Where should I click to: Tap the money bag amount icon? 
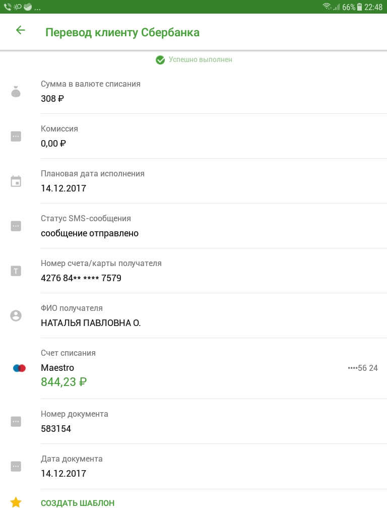[16, 92]
